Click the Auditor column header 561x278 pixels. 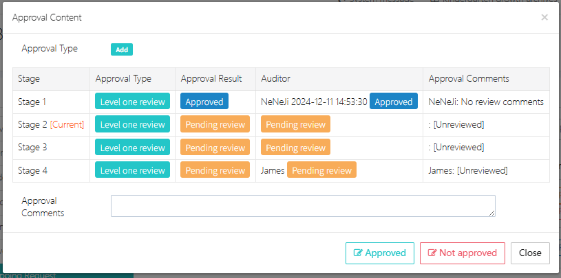276,79
